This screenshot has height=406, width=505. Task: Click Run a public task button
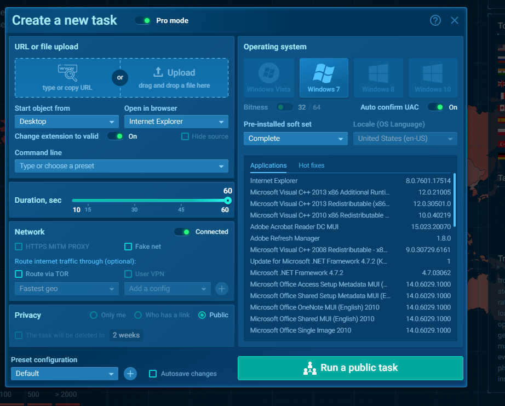[351, 368]
